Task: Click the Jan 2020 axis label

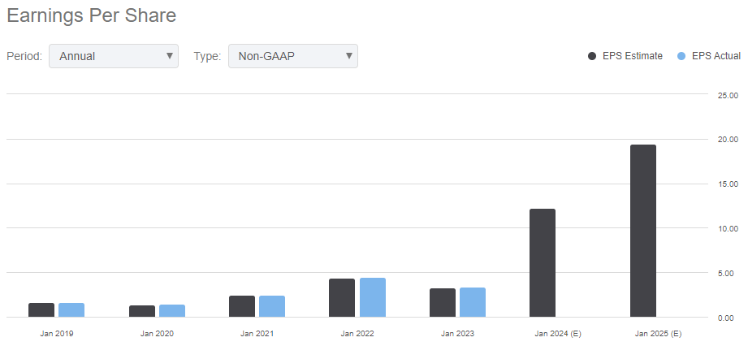Action: [157, 334]
